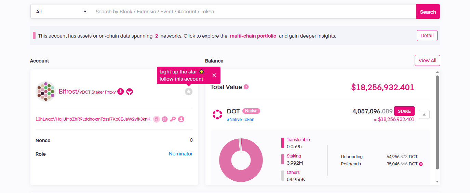Click the Nonce label
The width and height of the screenshot is (470, 193).
43,140
